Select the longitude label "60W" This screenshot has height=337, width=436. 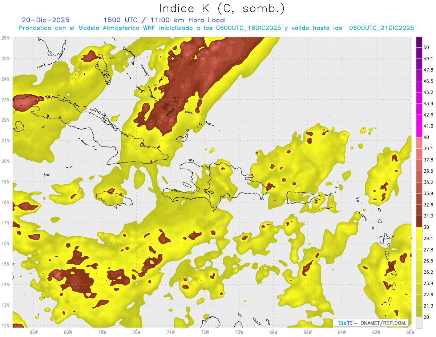pos(411,332)
